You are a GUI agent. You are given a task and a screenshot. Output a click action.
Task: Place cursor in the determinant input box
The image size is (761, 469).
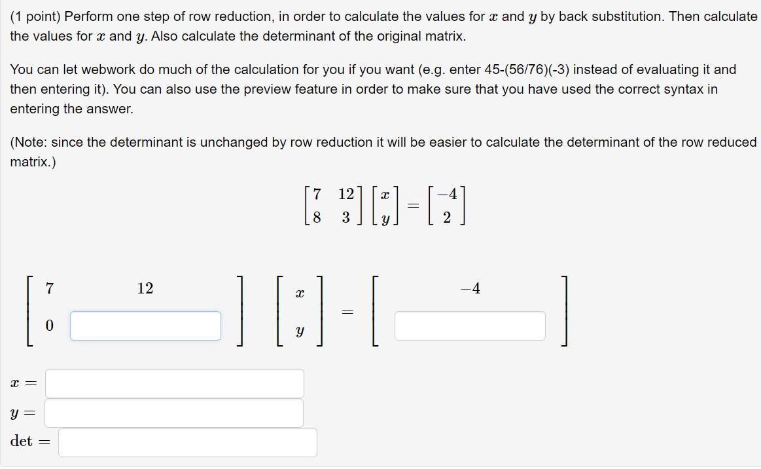coord(186,443)
